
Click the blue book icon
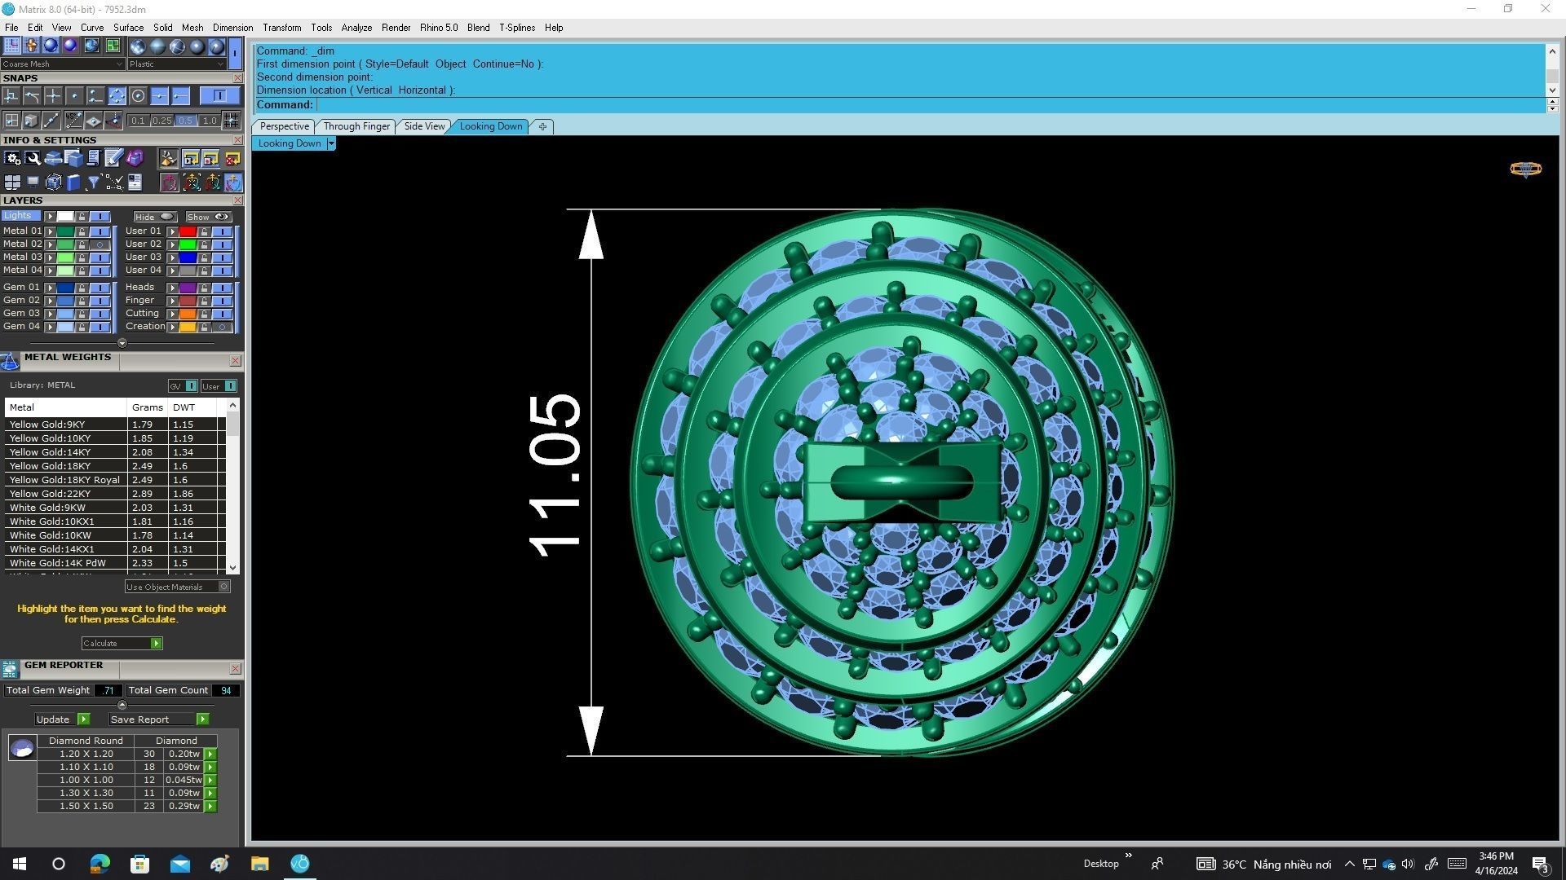73,183
